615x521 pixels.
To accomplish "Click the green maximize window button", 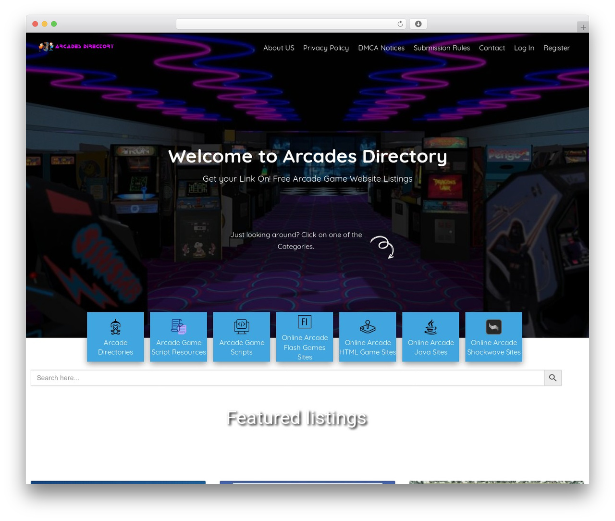I will [x=54, y=24].
